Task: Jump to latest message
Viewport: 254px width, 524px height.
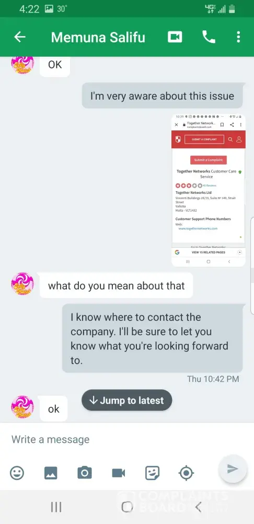Action: (126, 400)
